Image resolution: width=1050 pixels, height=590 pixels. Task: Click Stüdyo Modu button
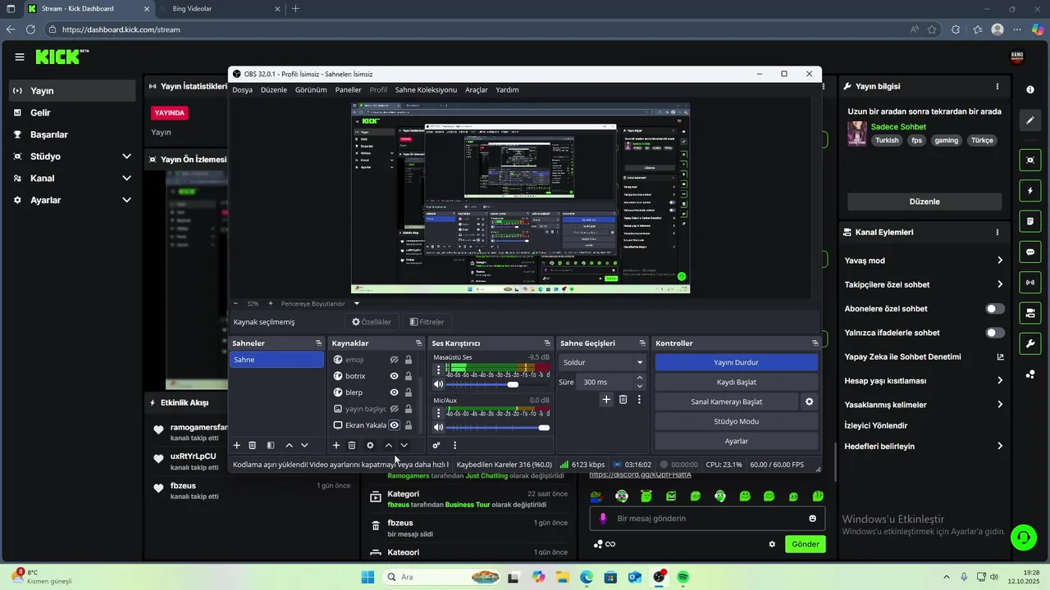736,421
